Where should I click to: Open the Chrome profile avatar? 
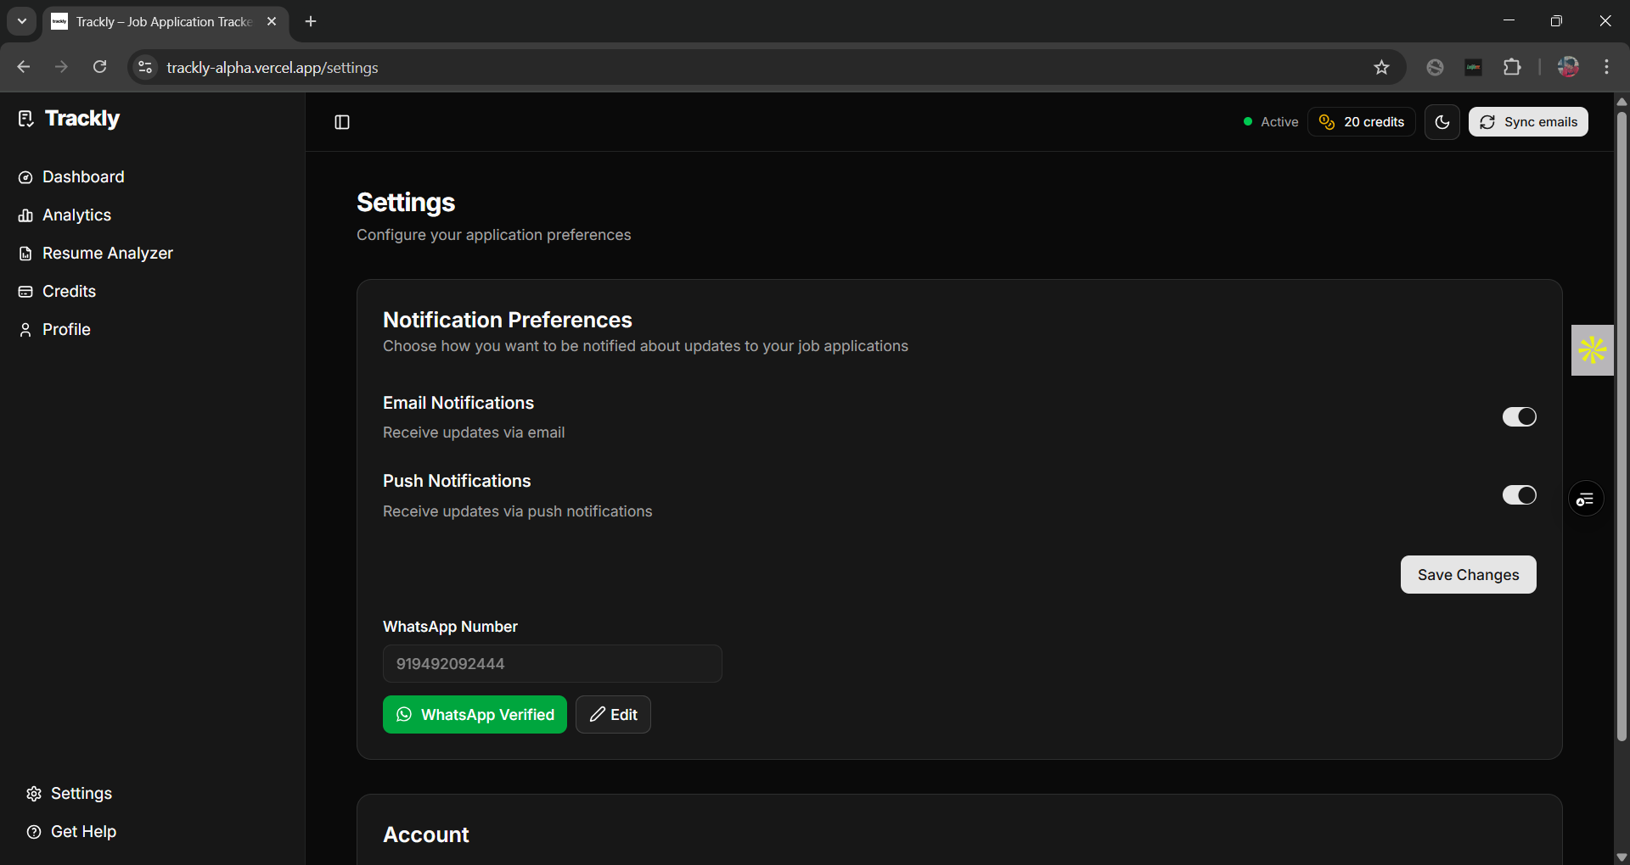coord(1568,68)
